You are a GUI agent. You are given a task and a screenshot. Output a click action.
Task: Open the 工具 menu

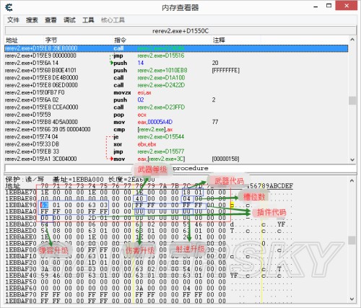pyautogui.click(x=88, y=20)
